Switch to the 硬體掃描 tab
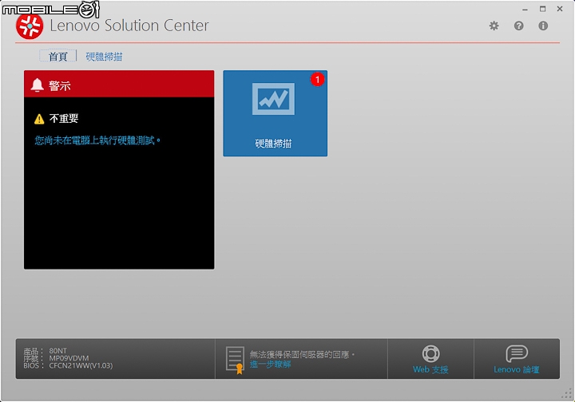Viewport: 575px width, 402px height. pyautogui.click(x=104, y=57)
